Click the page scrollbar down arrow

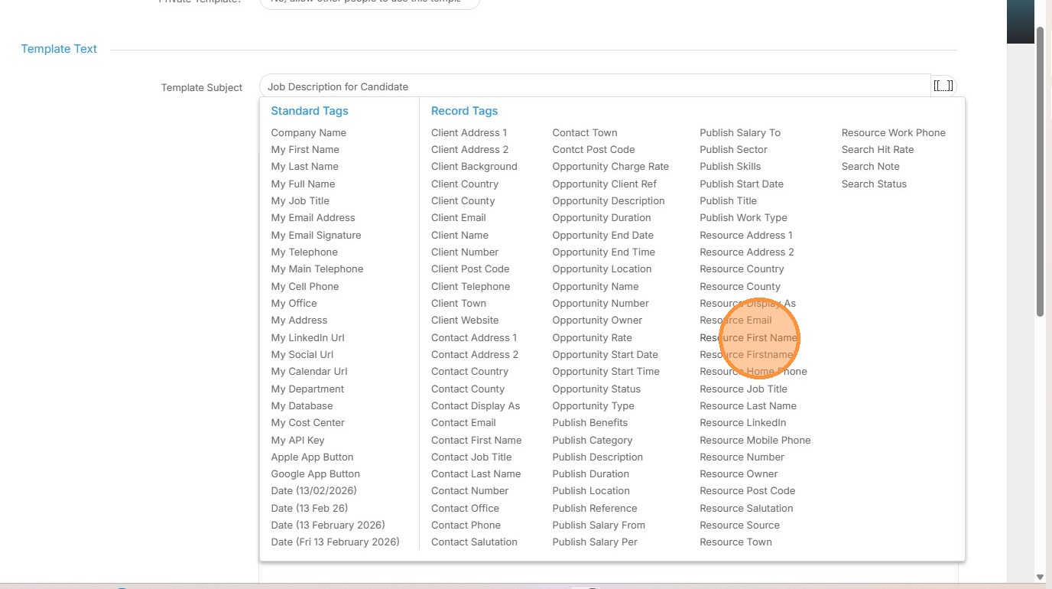(x=1040, y=577)
